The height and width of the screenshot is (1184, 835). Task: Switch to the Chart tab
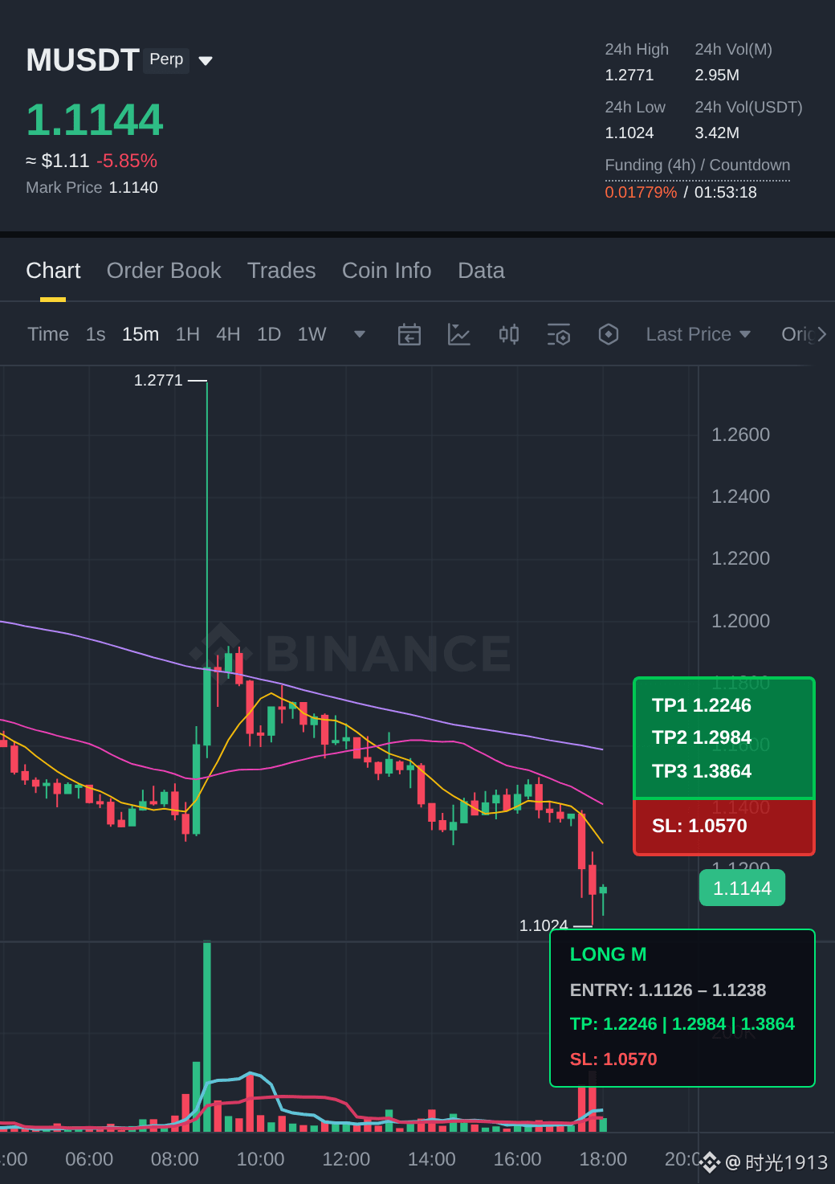[53, 271]
